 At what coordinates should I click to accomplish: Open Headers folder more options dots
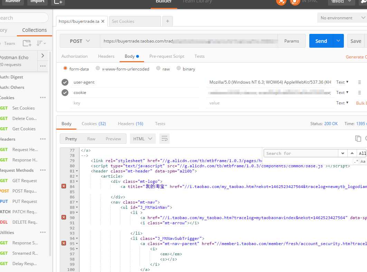(43, 139)
